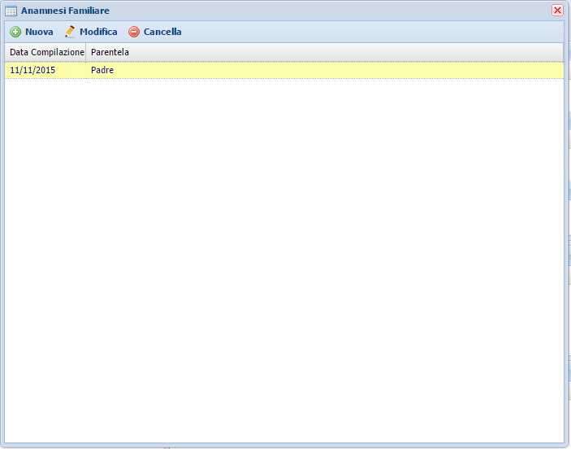Click the pencil Modifica icon
The height and width of the screenshot is (449, 571).
tap(70, 32)
